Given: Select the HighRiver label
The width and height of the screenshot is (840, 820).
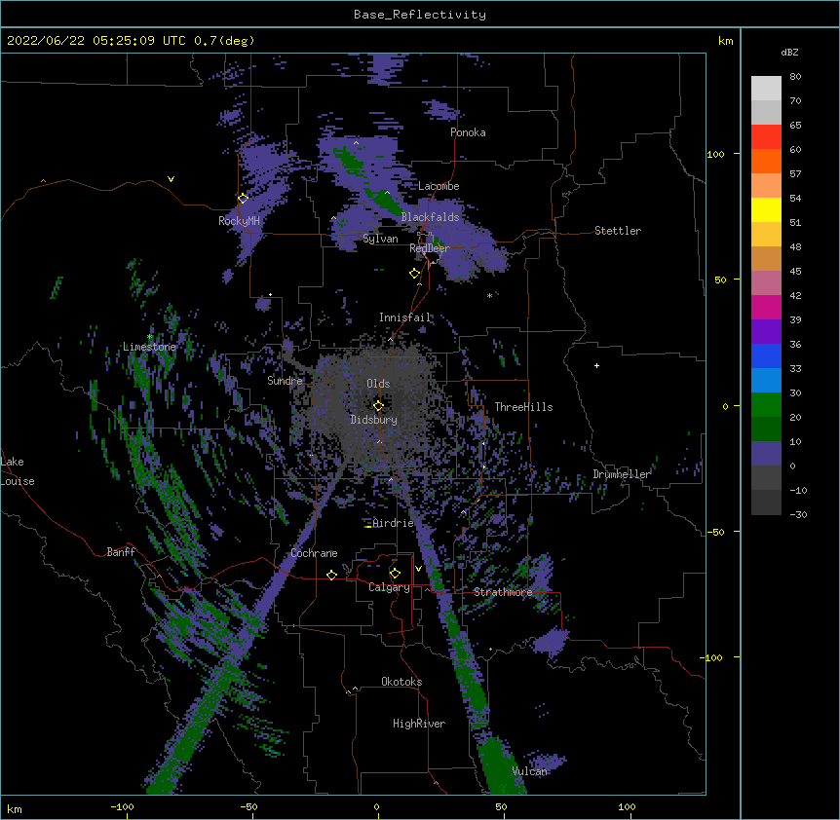Looking at the screenshot, I should click(x=419, y=724).
